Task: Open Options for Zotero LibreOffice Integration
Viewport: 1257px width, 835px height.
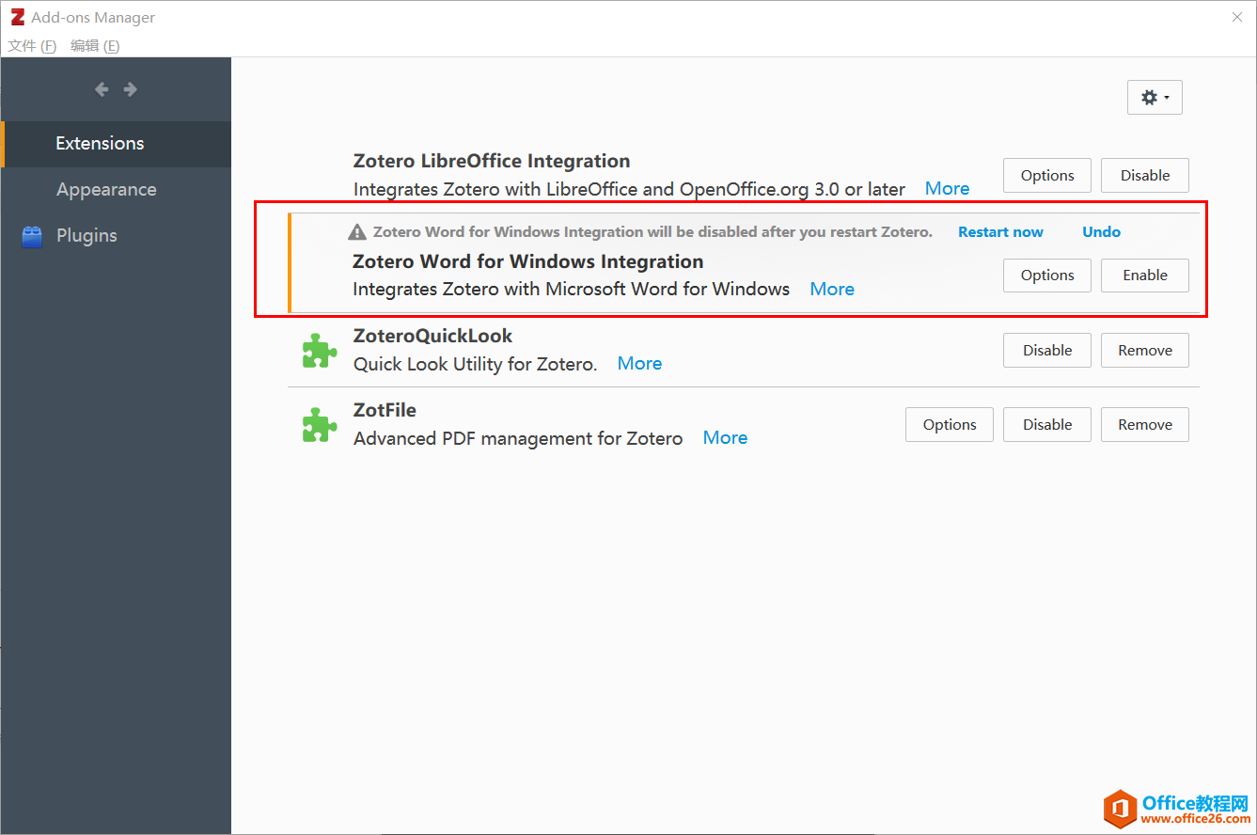Action: click(1047, 176)
